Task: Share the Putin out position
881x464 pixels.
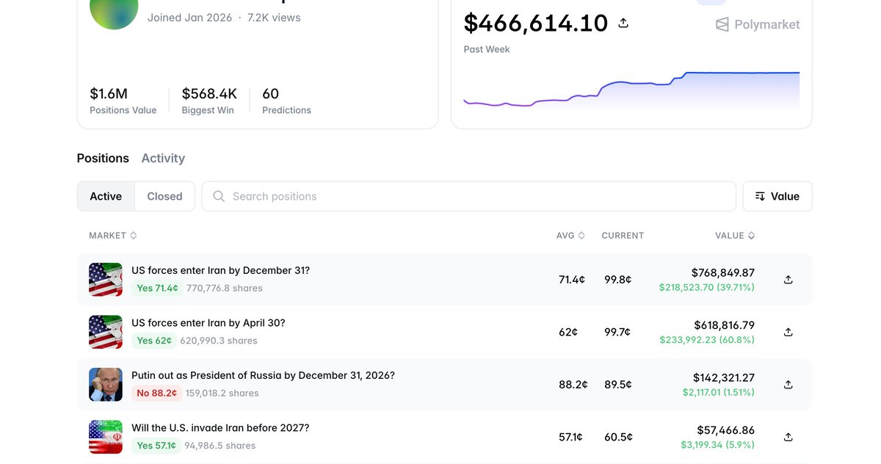Action: click(788, 385)
